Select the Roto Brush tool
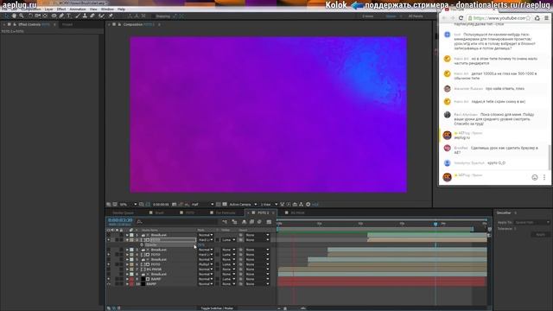The height and width of the screenshot is (311, 553). (102, 16)
